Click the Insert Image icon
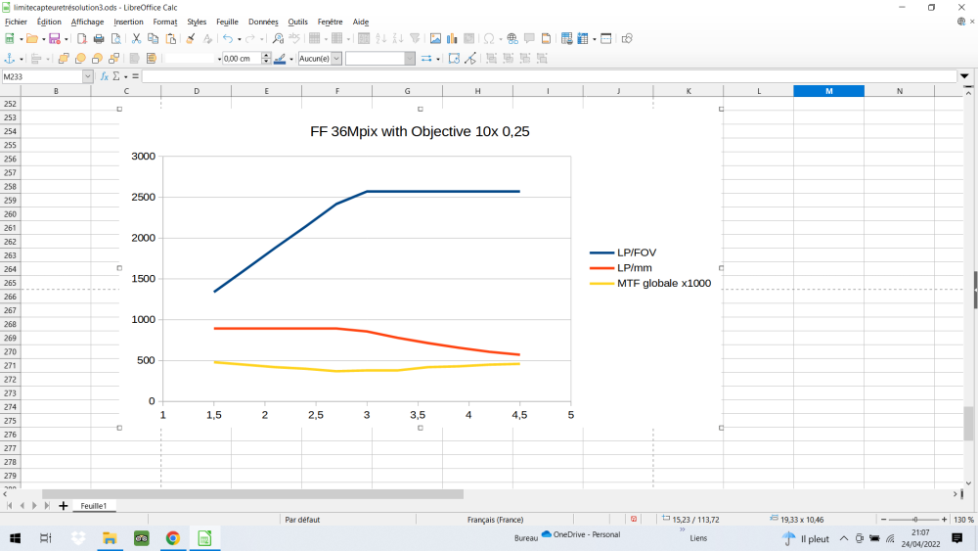This screenshot has height=551, width=978. [x=436, y=39]
